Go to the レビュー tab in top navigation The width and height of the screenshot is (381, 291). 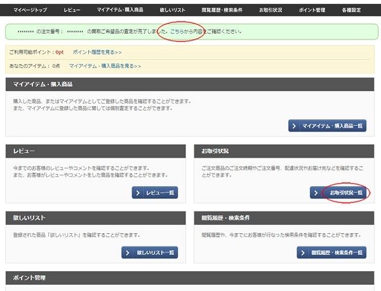point(72,10)
